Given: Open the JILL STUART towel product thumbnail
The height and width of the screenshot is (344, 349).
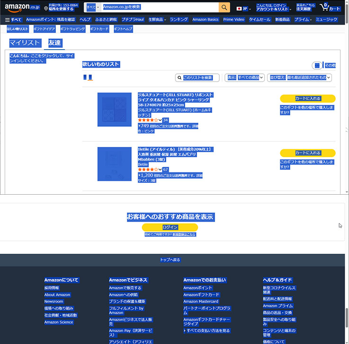Looking at the screenshot, I should point(115,110).
